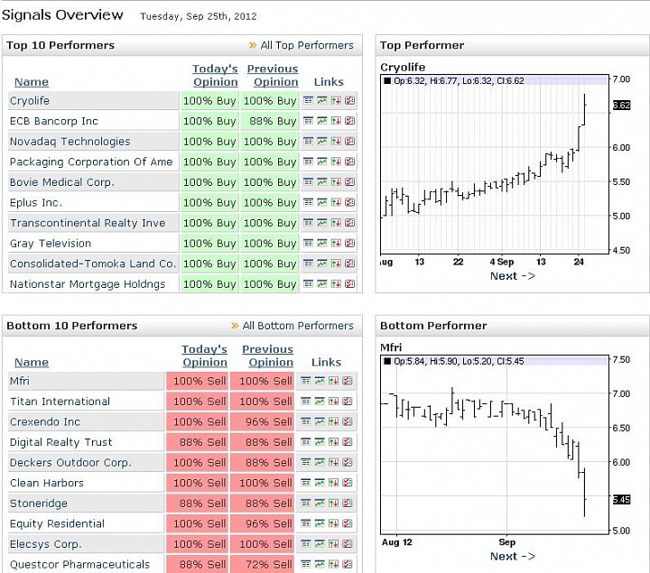Open the quote table icon for Bovie Medical Corp.
The image size is (650, 573).
pyautogui.click(x=308, y=181)
